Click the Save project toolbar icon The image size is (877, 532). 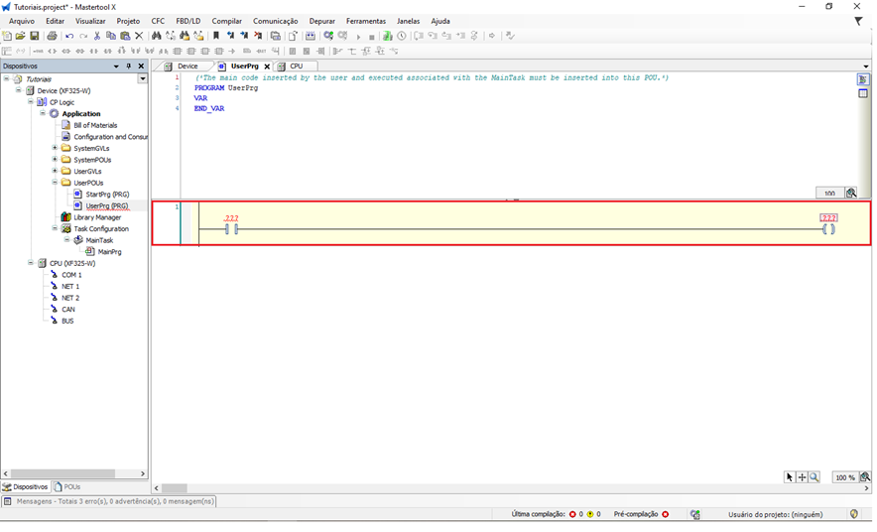35,36
